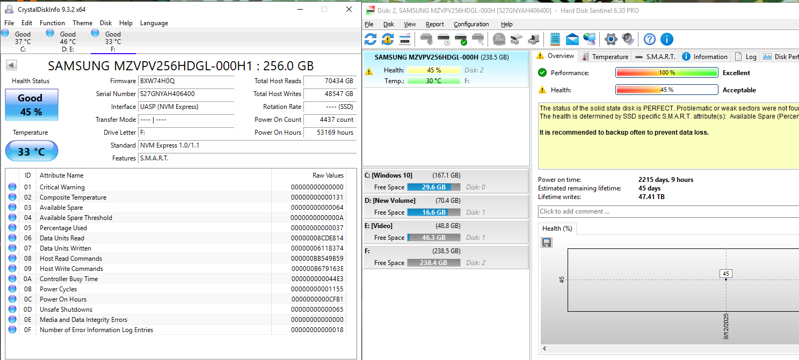Viewport: 799px width, 360px height.
Task: Click the 33 °C temperature button
Action: pyautogui.click(x=32, y=151)
